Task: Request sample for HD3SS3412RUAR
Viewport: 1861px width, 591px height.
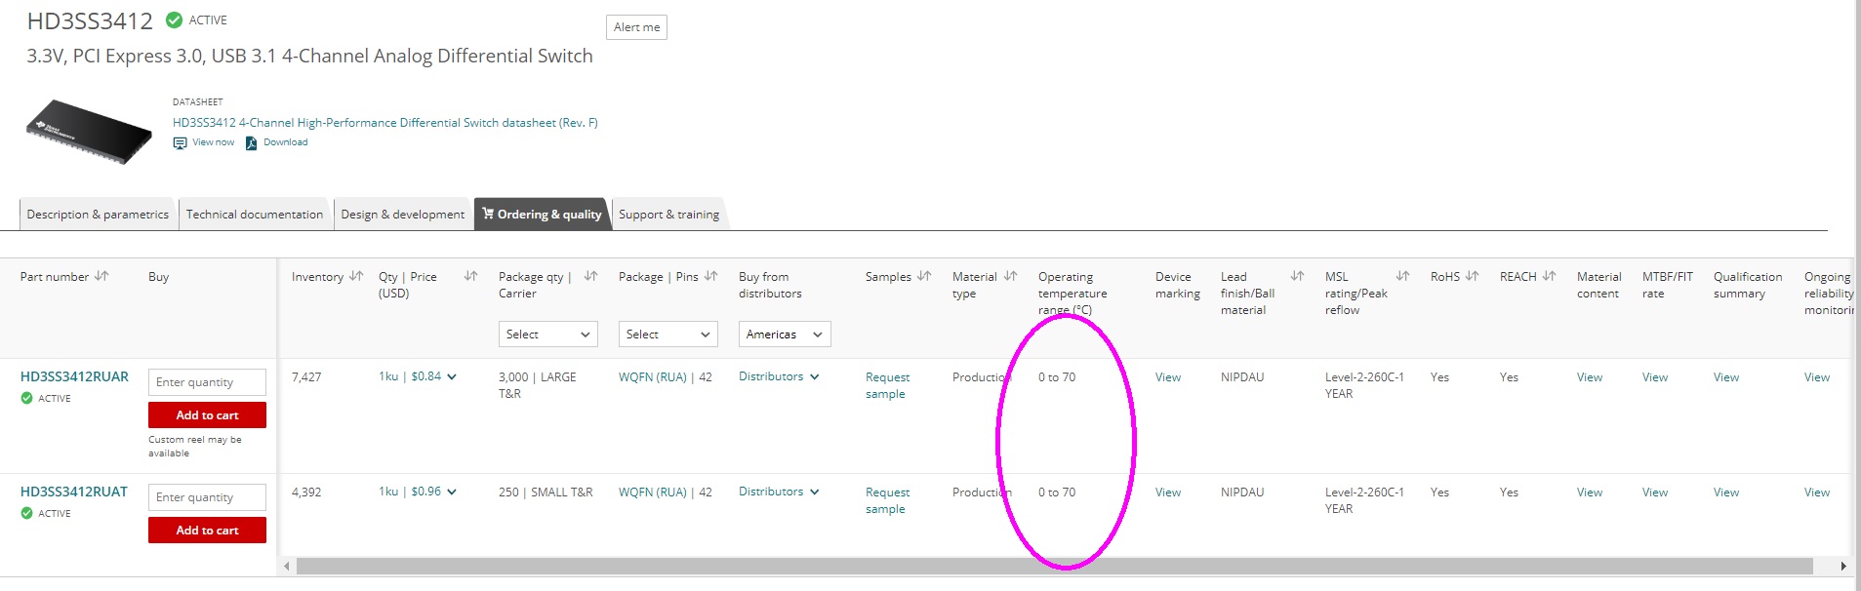Action: (887, 385)
